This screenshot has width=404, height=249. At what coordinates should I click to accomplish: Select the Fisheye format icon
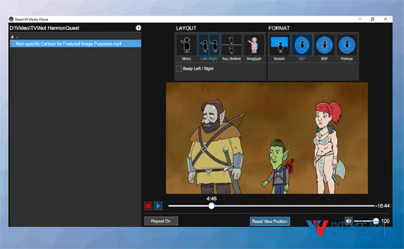coord(347,45)
